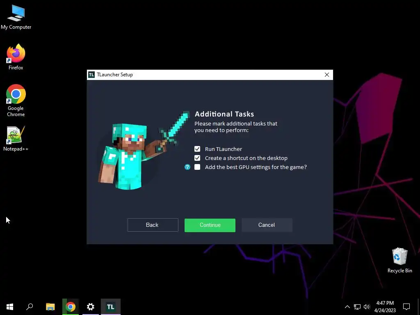Select the Google Chrome desktop shortcut
Screen dimensions: 420x315
tap(16, 100)
